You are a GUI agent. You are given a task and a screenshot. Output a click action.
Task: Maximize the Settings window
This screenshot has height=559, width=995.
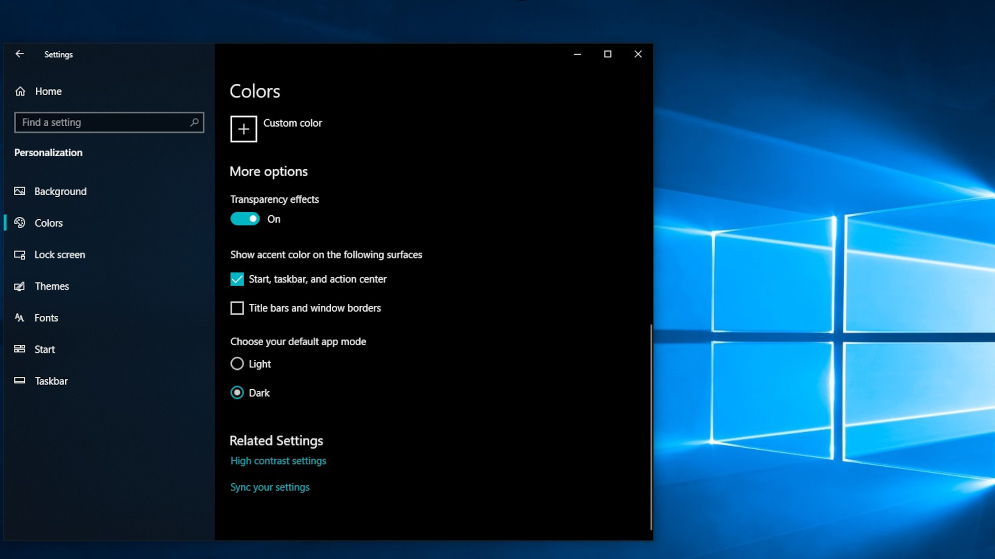tap(608, 54)
